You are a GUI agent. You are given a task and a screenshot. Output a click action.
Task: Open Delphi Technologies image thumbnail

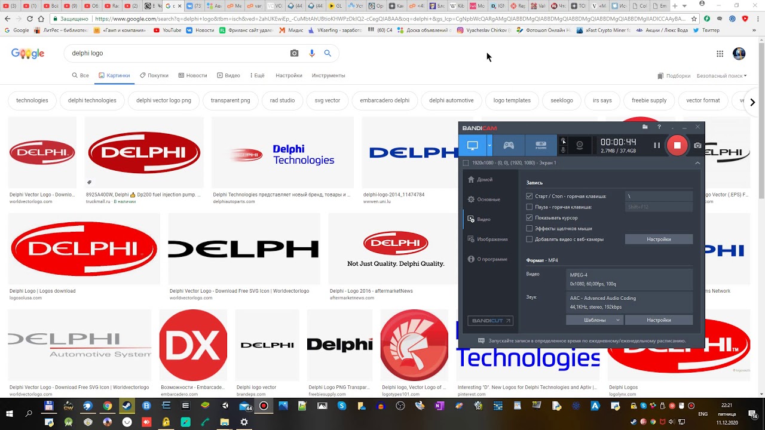[282, 153]
